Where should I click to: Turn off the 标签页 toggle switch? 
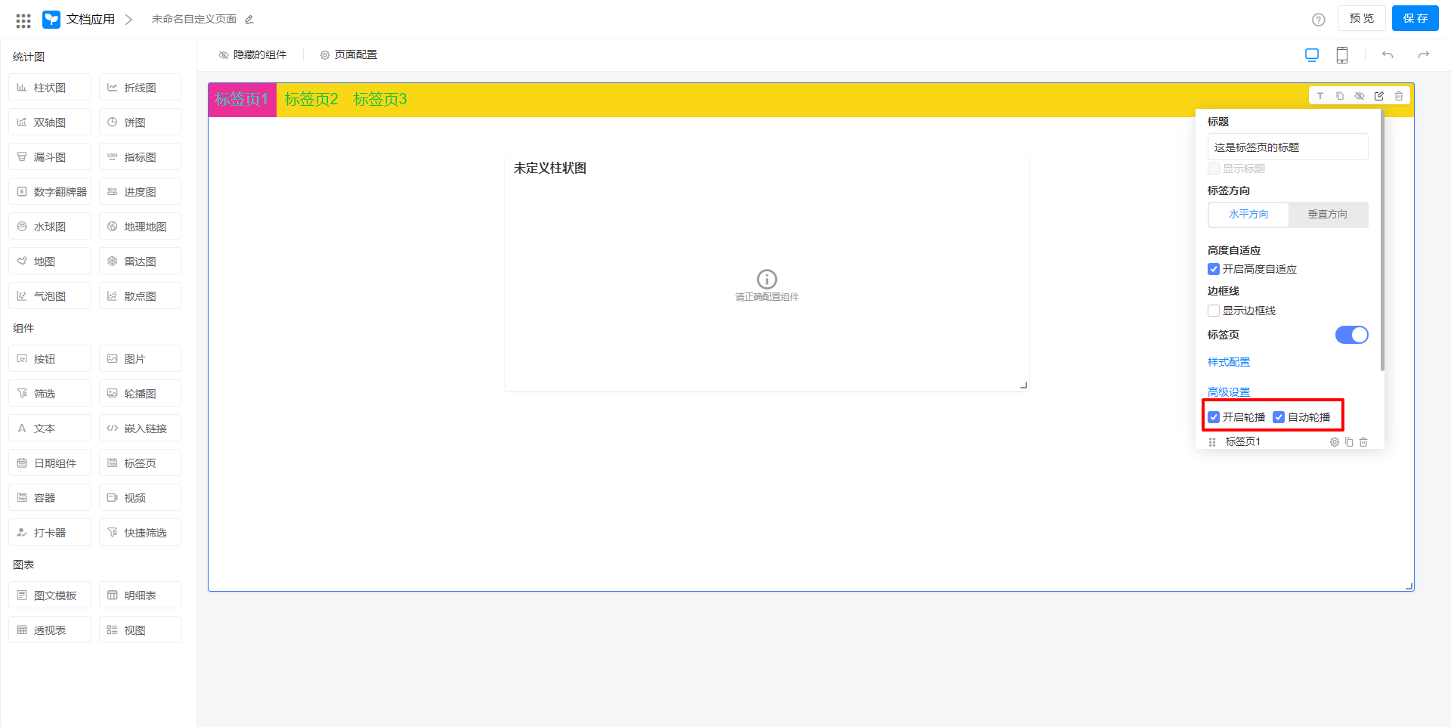pos(1351,335)
